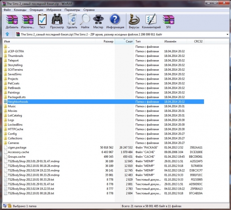Open the Операции menu
Viewport: 231px width, 210px height.
pyautogui.click(x=36, y=10)
